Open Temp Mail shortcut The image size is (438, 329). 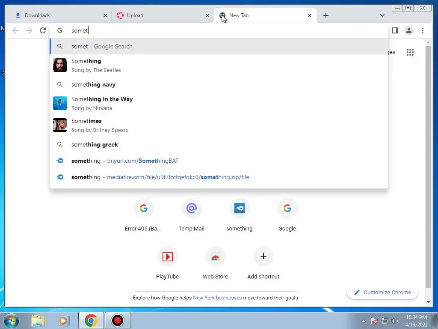click(191, 215)
